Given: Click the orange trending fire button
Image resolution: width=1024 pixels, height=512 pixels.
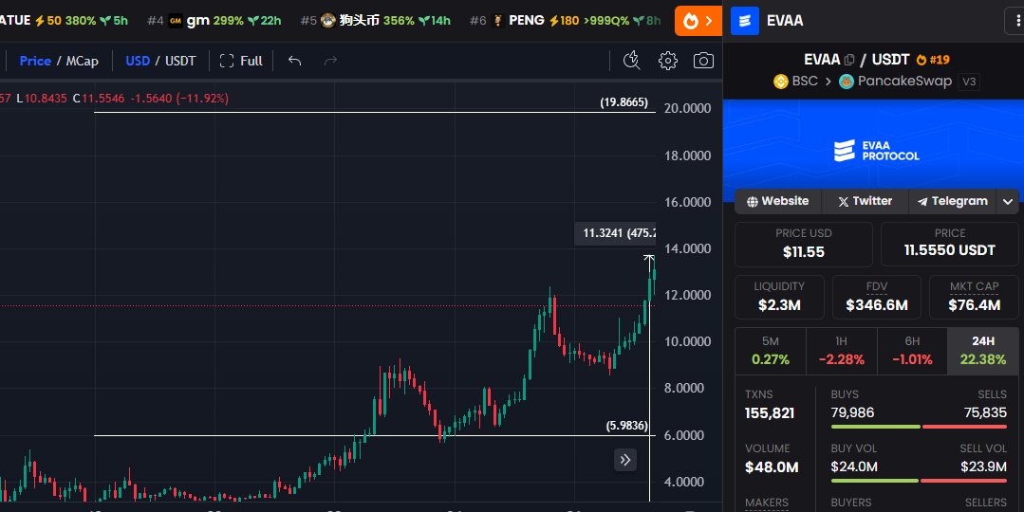Looking at the screenshot, I should pos(698,20).
